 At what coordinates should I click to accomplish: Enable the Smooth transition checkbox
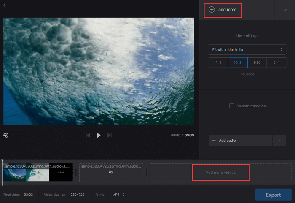232,106
